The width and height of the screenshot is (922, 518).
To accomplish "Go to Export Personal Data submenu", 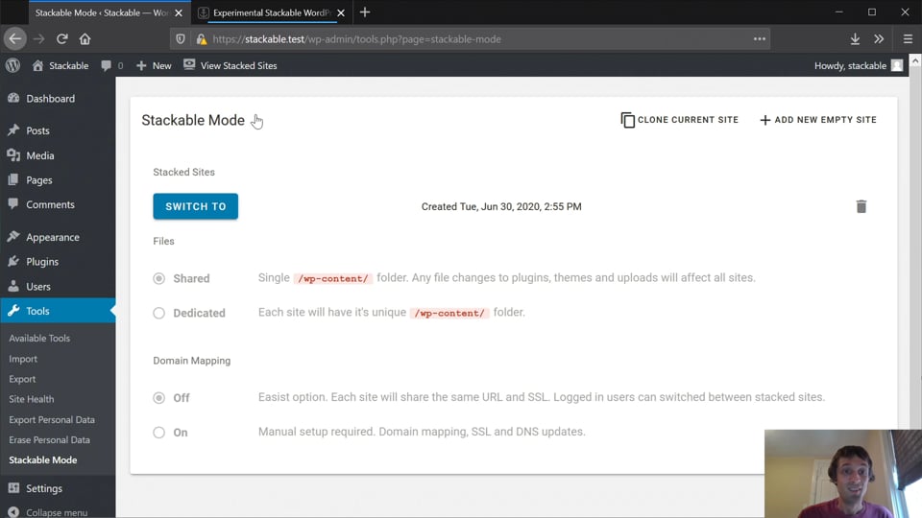I will 52,420.
